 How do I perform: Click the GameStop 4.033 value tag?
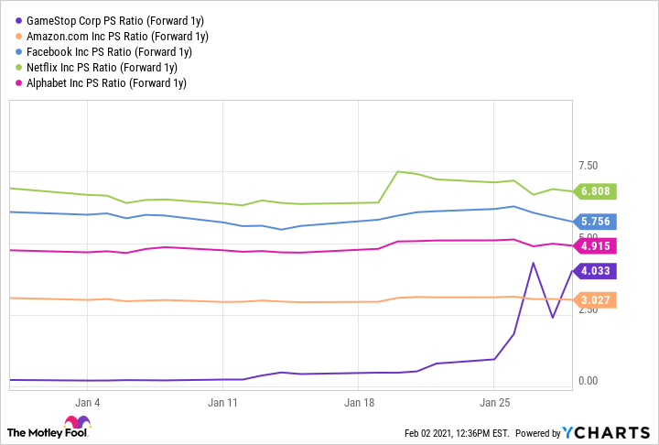tap(596, 271)
